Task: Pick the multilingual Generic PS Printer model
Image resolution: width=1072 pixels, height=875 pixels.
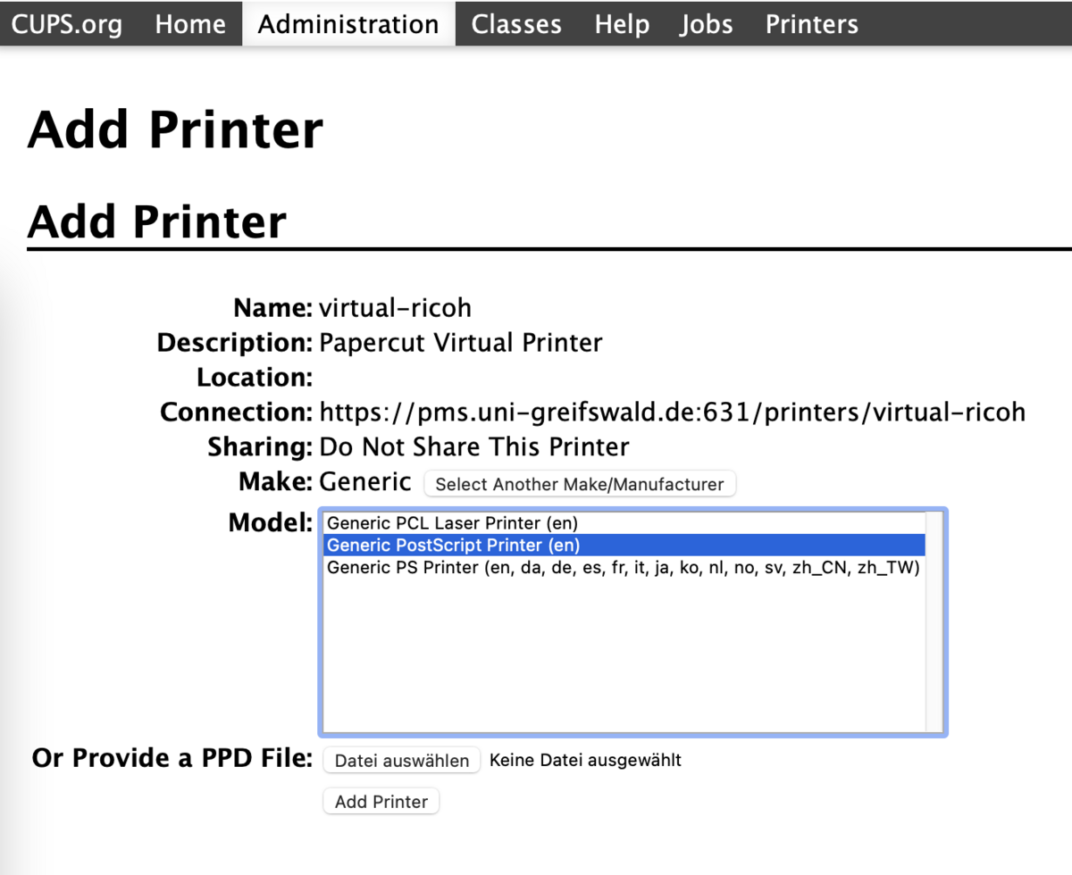Action: pos(623,567)
